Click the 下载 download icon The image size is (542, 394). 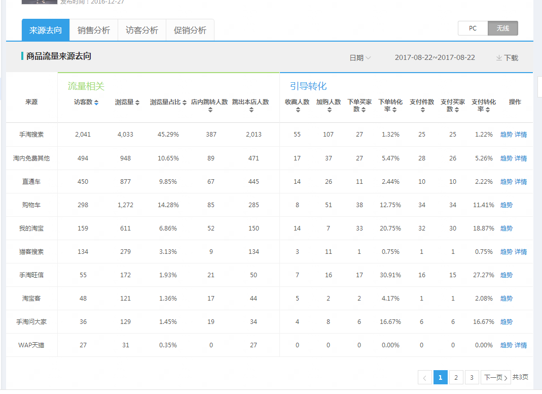[x=499, y=58]
